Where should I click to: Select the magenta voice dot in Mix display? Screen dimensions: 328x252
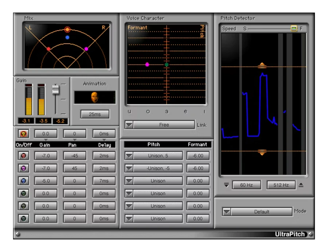(86, 49)
